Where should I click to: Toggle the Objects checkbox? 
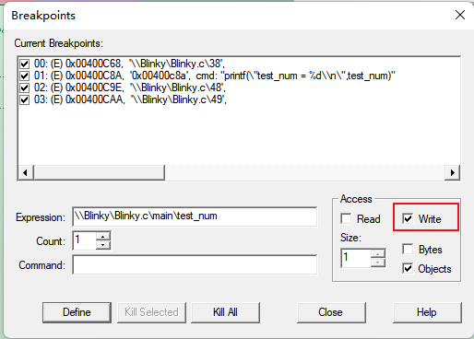point(408,269)
